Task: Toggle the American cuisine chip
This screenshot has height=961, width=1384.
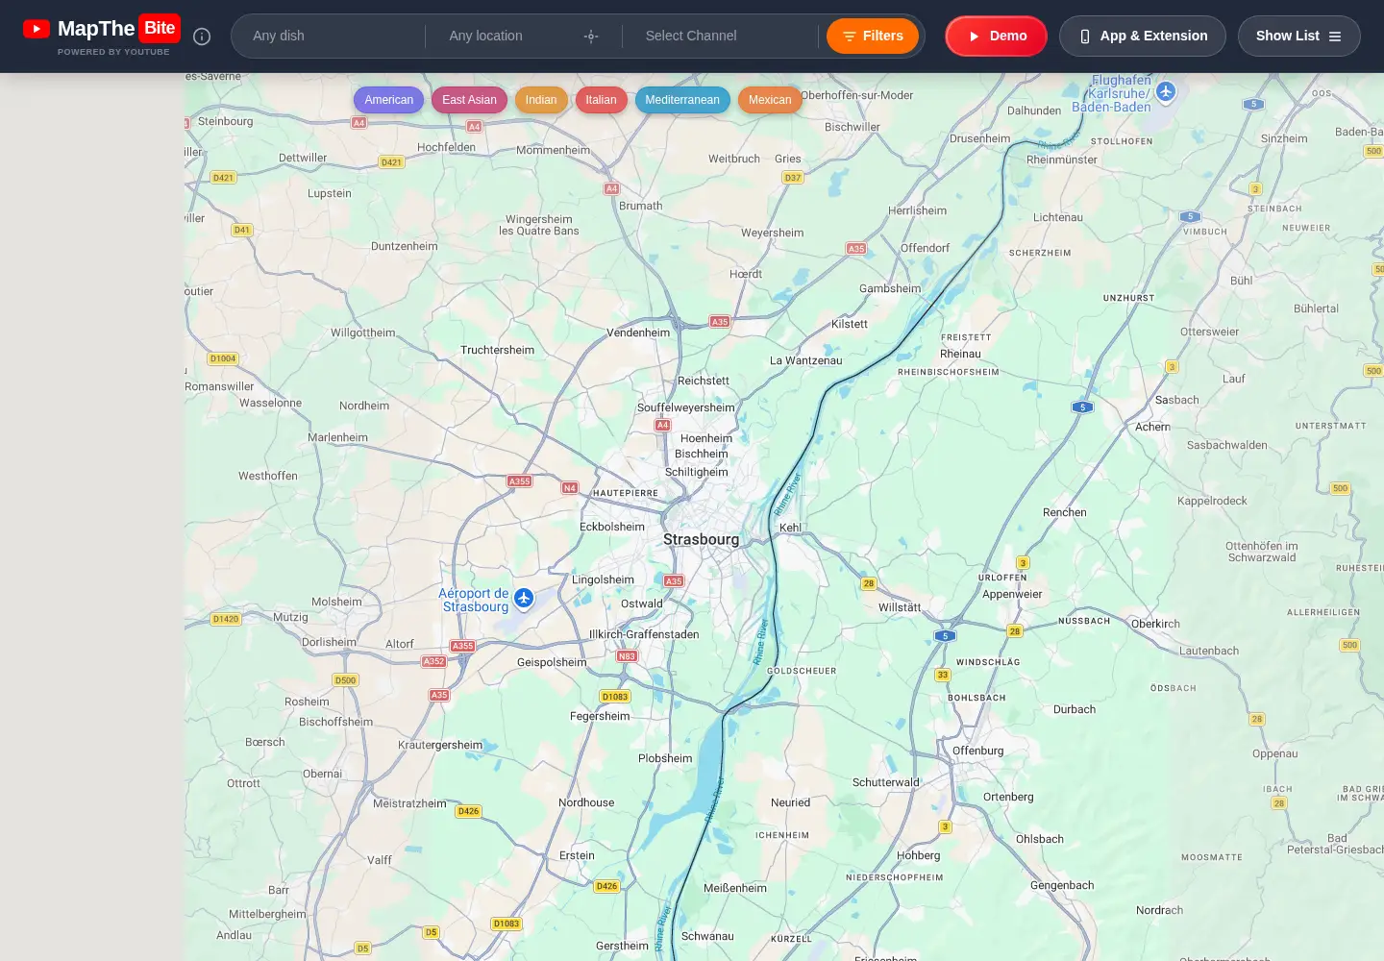Action: (x=389, y=100)
